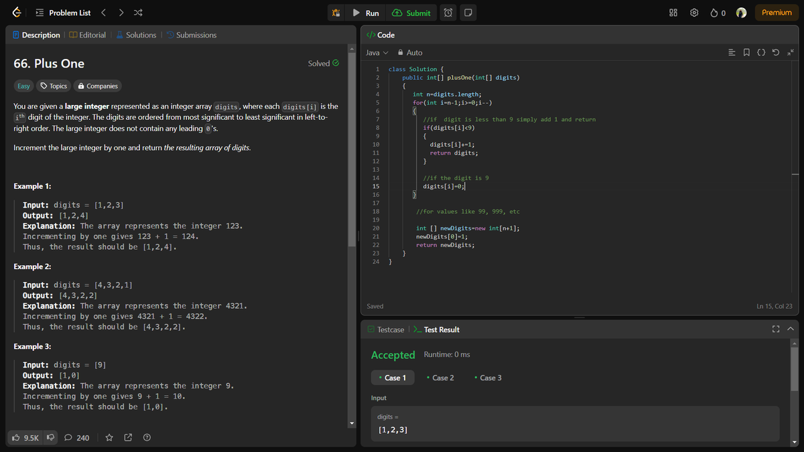The height and width of the screenshot is (452, 804).
Task: Click the description panel scrollbar
Action: pos(351,149)
